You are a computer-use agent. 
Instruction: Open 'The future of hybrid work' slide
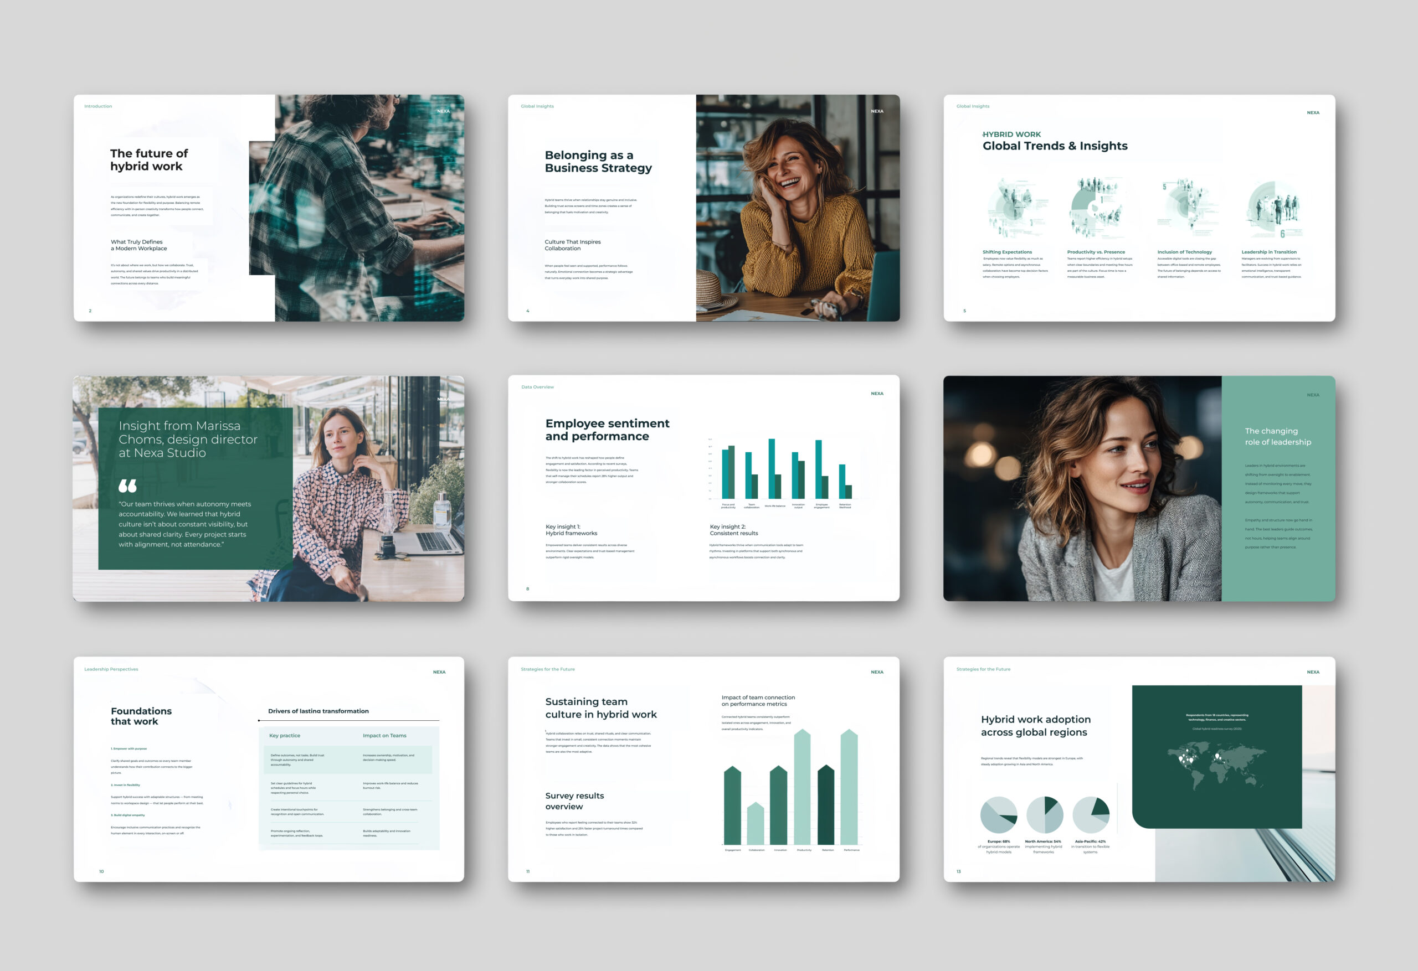point(149,160)
